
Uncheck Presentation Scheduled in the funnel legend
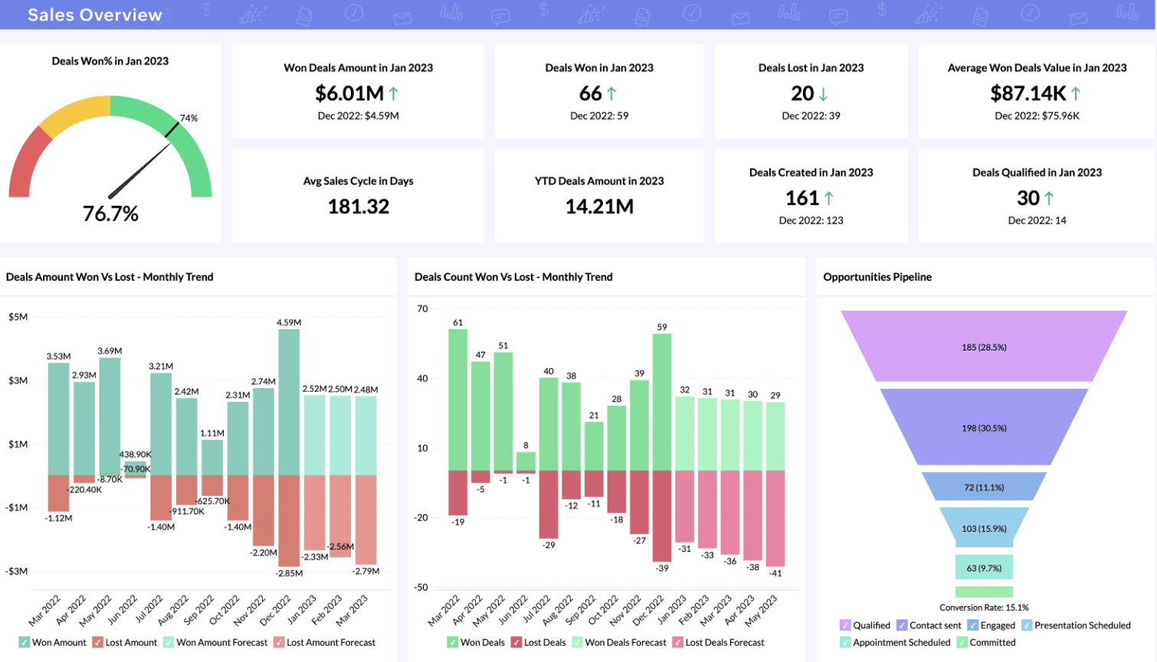1027,625
